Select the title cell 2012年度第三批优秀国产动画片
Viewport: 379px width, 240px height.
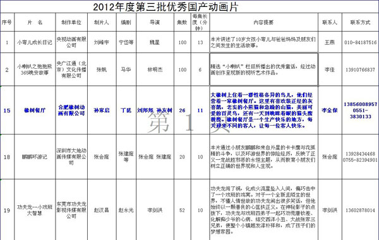click(x=165, y=7)
